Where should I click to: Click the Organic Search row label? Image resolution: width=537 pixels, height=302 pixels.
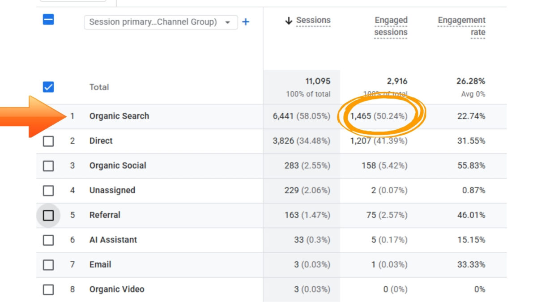coord(119,116)
